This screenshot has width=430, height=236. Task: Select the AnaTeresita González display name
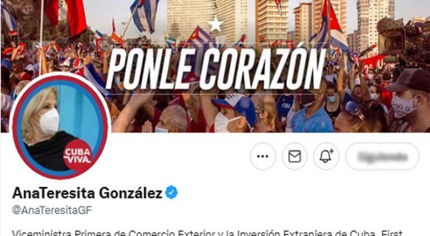[87, 193]
